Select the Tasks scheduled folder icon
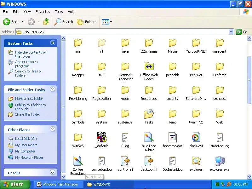252x189 pixels. (149, 114)
